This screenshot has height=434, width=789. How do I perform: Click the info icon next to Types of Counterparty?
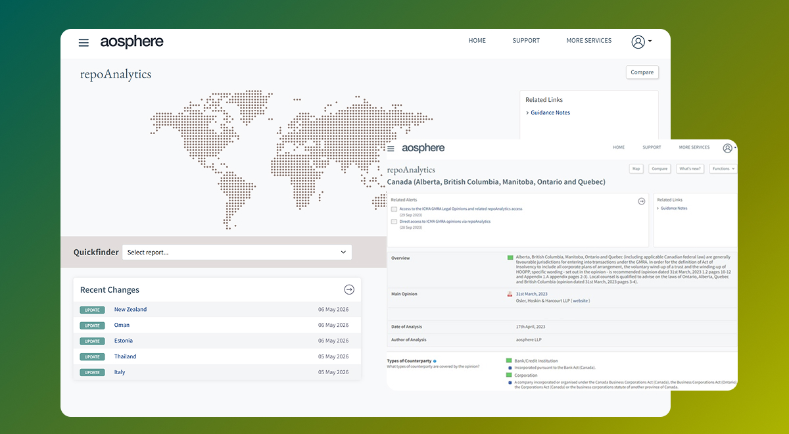[x=435, y=361]
